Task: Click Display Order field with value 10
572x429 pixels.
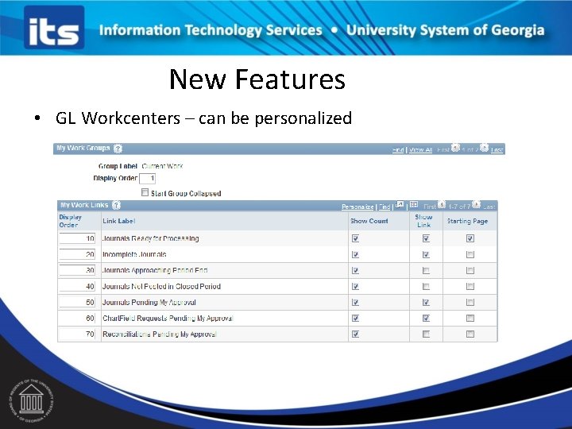Action: pos(77,238)
